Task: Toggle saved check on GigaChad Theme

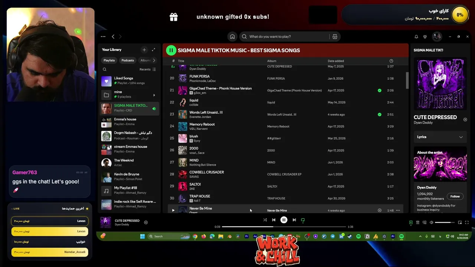Action: pyautogui.click(x=379, y=90)
